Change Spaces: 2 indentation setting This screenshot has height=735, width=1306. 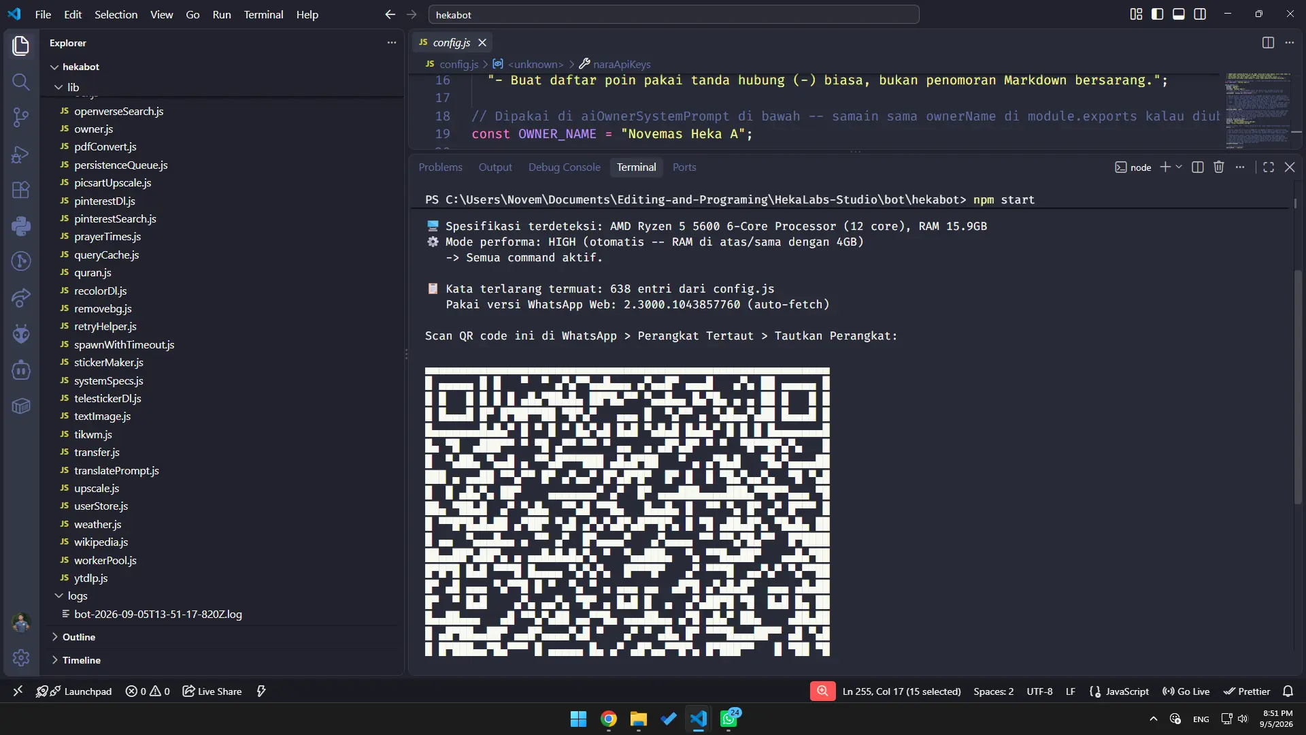[x=993, y=691]
